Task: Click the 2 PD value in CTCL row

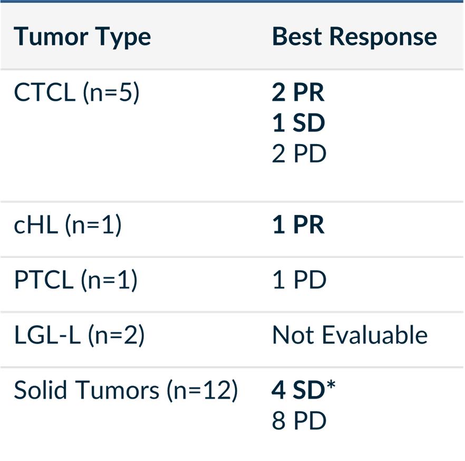Action: (x=299, y=154)
